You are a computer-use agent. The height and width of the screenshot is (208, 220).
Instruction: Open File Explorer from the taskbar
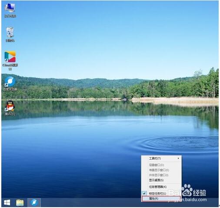click(x=20, y=202)
